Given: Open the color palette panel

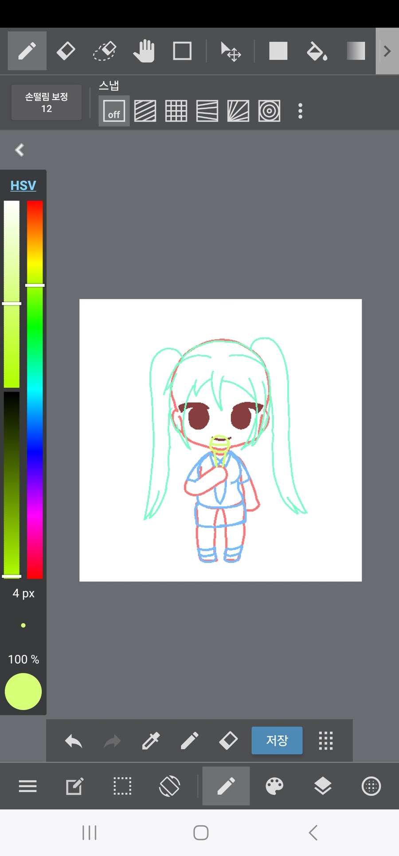Looking at the screenshot, I should click(x=274, y=786).
